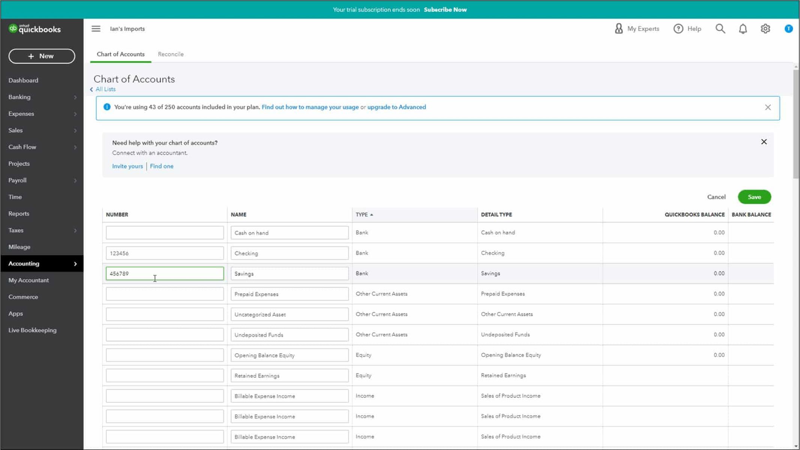Dismiss the accountant help panel

pos(764,142)
